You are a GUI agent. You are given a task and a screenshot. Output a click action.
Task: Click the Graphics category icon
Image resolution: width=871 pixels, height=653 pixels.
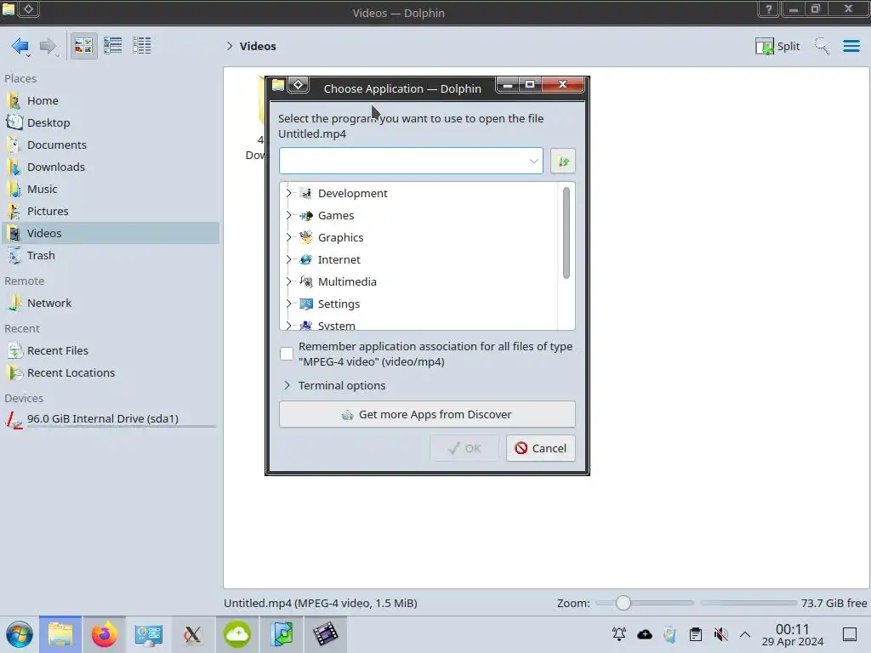pyautogui.click(x=306, y=238)
